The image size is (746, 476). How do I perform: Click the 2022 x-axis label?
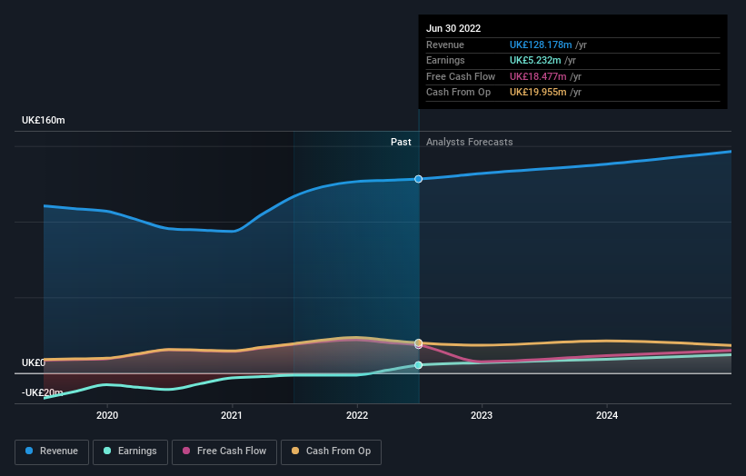(x=357, y=416)
